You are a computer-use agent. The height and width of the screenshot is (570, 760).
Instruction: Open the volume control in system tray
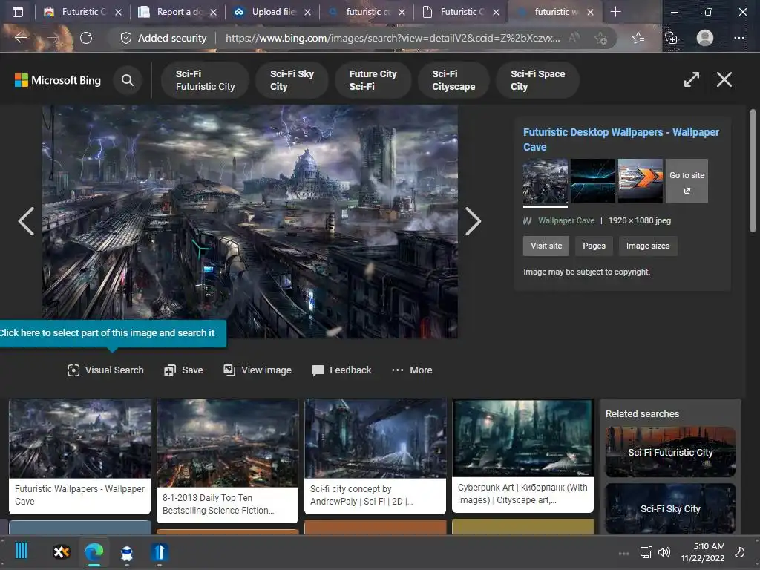(x=664, y=552)
